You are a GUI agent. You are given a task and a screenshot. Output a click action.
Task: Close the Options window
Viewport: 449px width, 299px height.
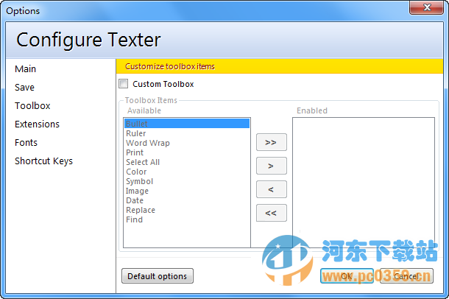[x=427, y=7]
